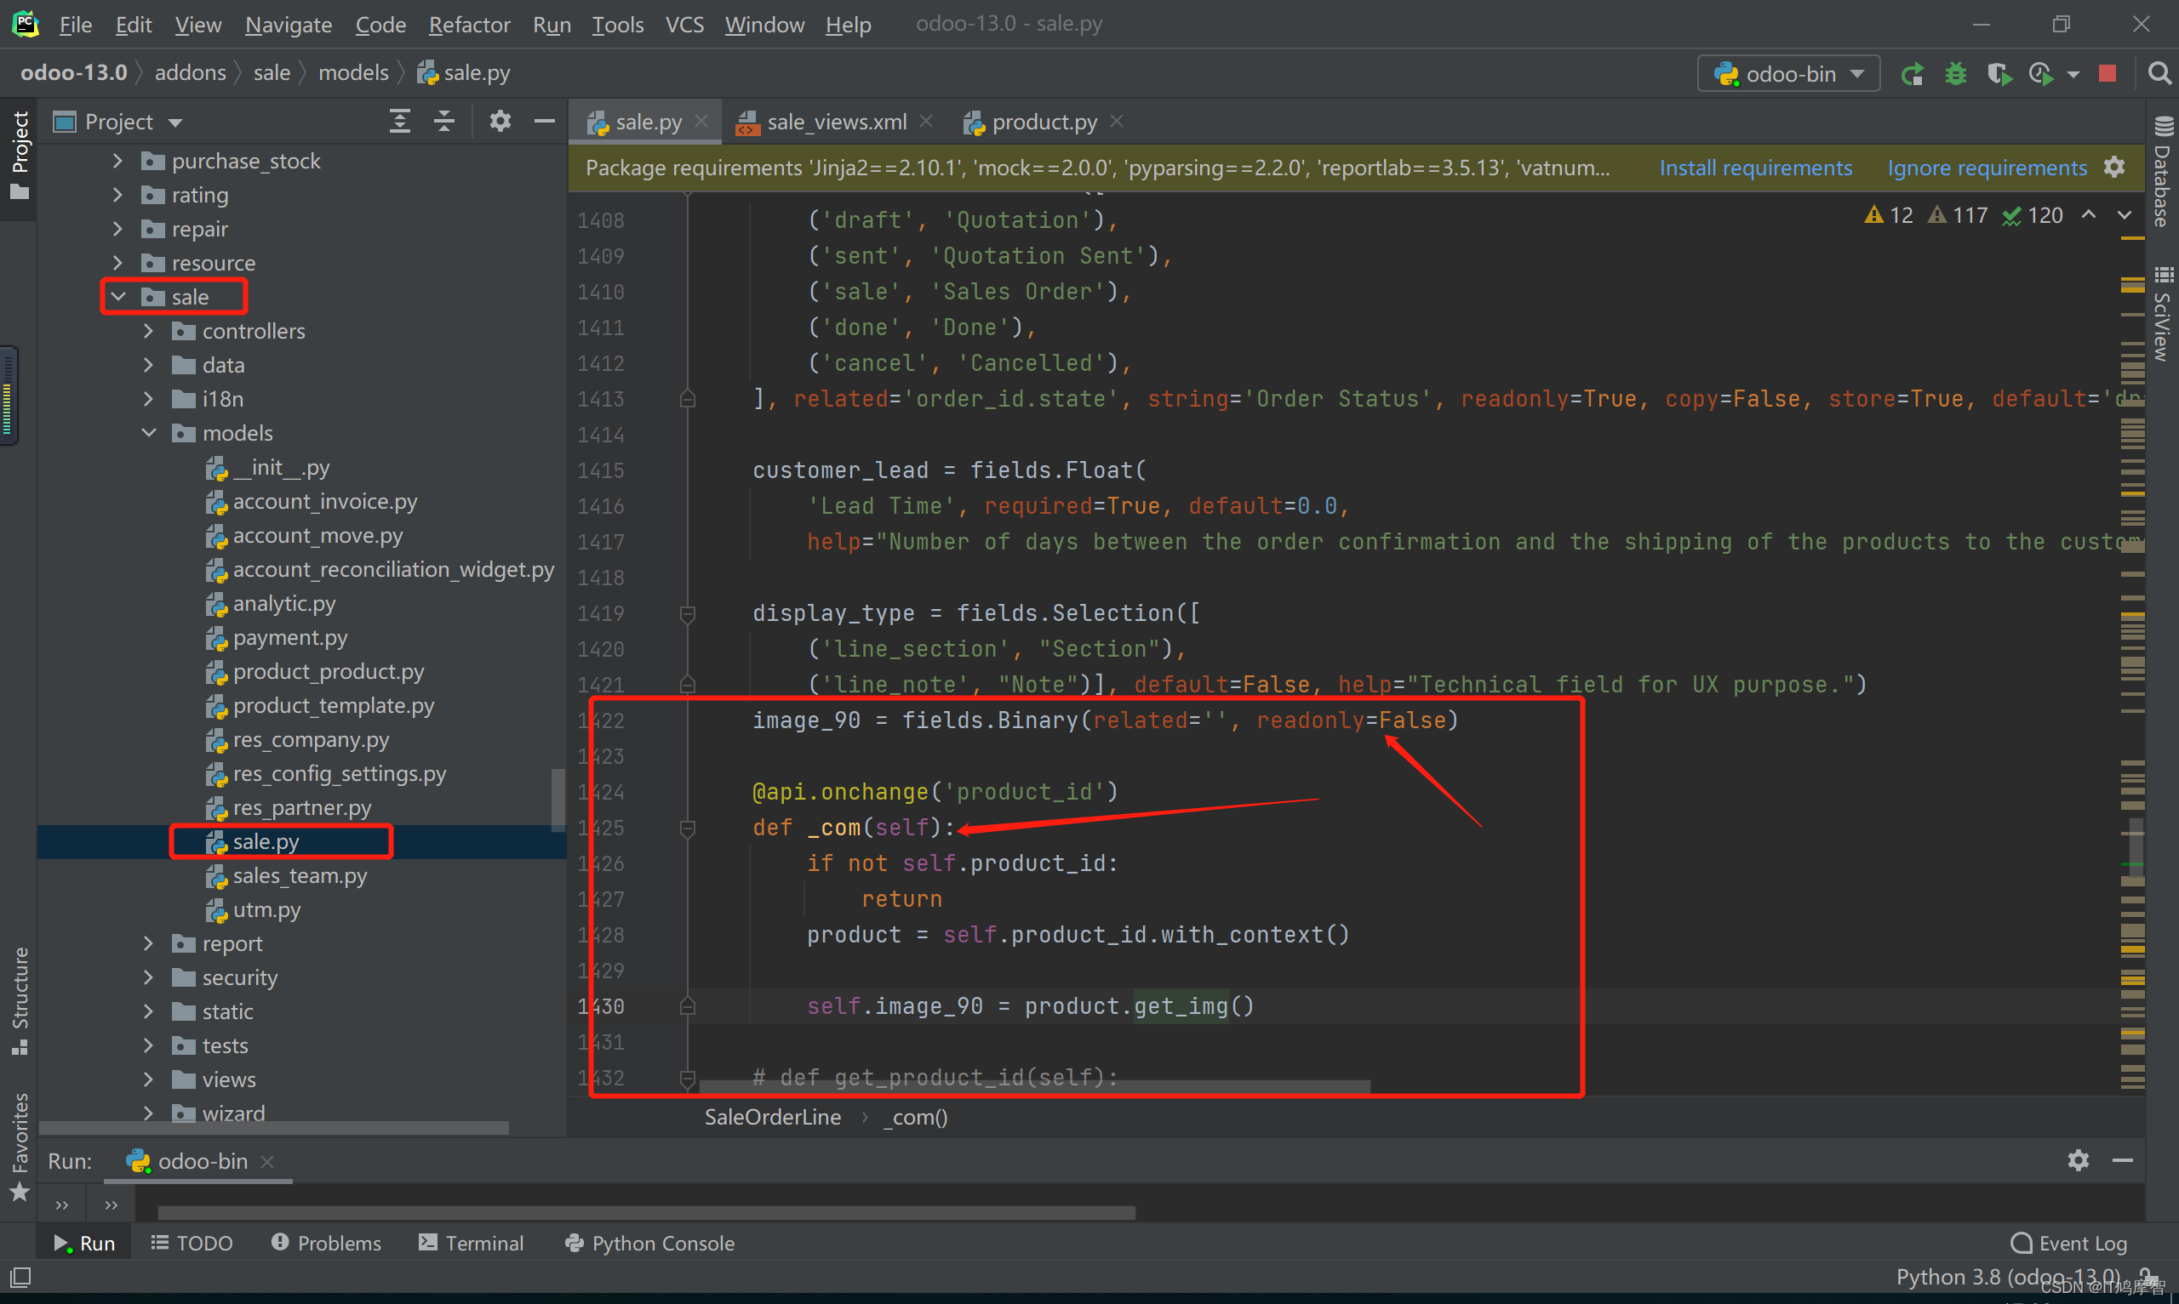The image size is (2179, 1304).
Task: Click the Ignore requirements link
Action: click(x=1987, y=168)
